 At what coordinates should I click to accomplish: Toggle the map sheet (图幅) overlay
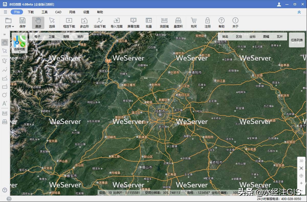[266, 37]
